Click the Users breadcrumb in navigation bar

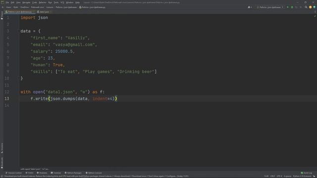[x=8, y=7]
